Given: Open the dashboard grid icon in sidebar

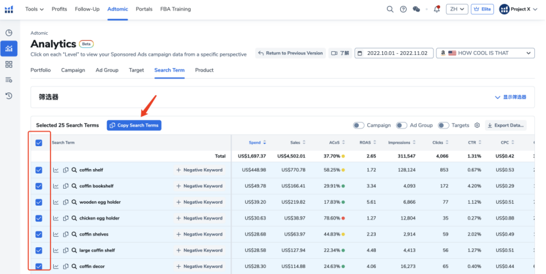Looking at the screenshot, I should point(9,64).
